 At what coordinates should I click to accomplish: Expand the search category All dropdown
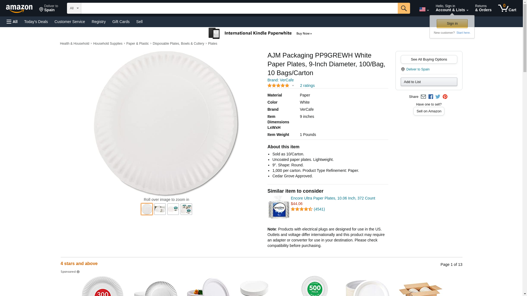tap(74, 8)
